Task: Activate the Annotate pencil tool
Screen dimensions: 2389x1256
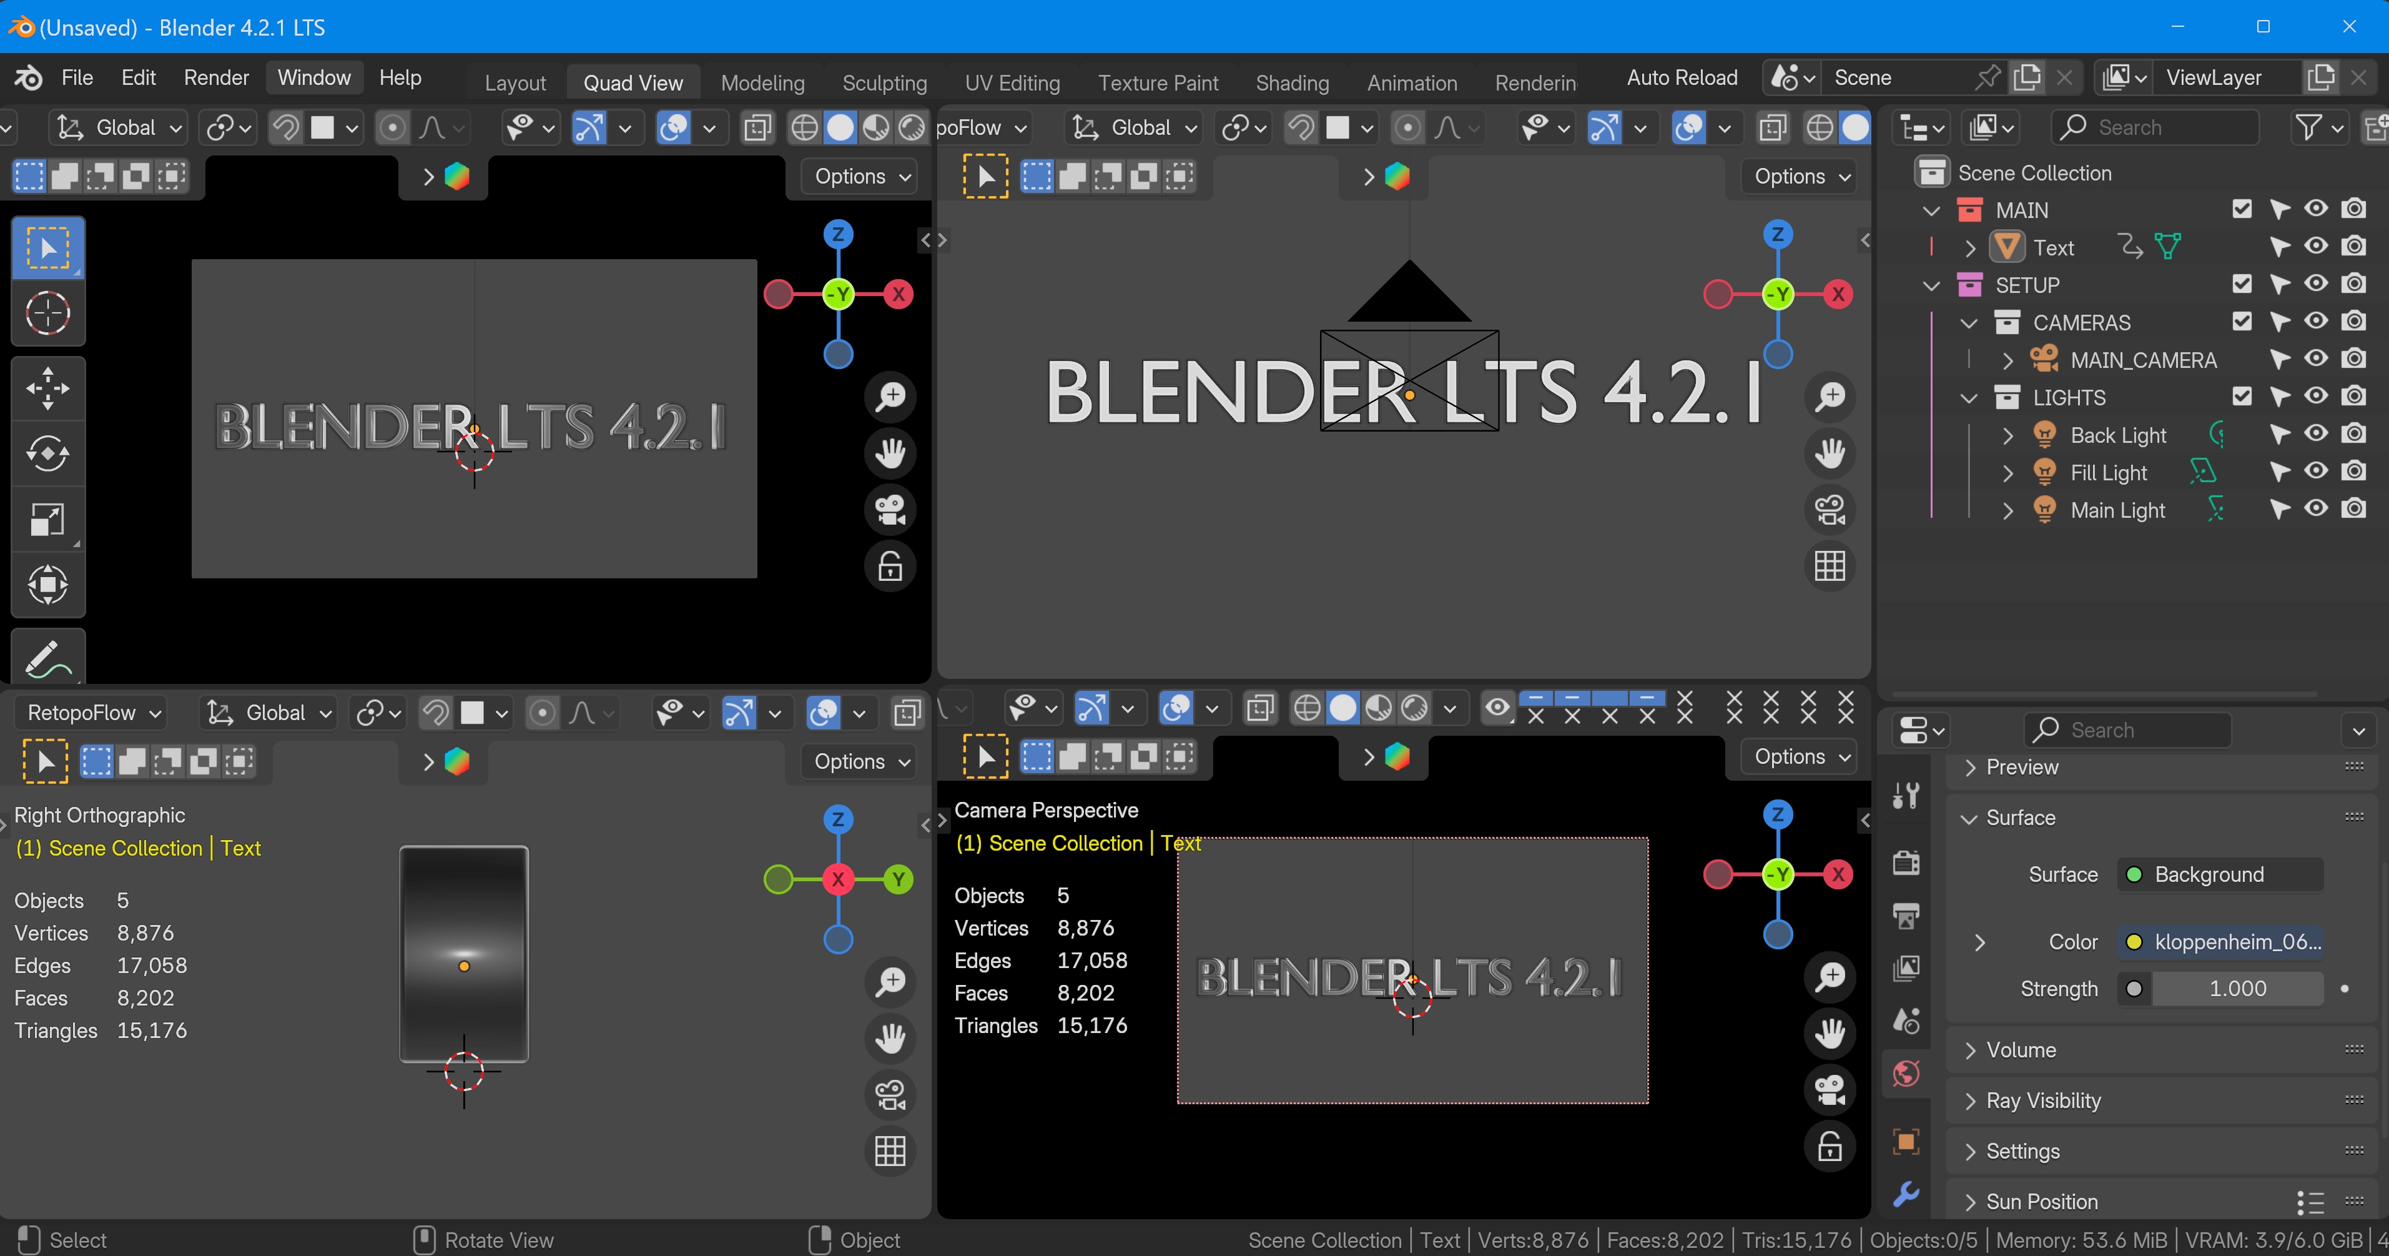Action: (47, 659)
